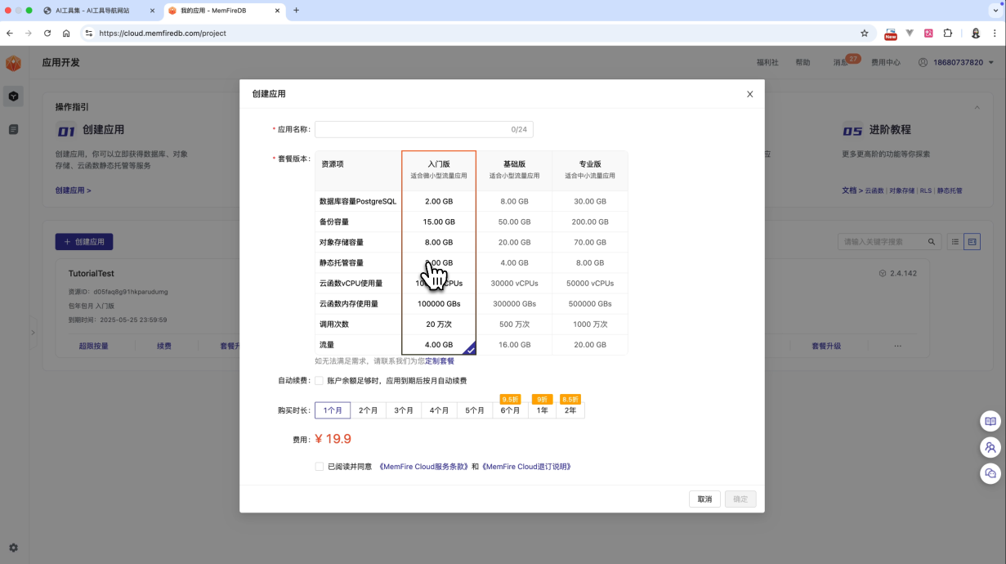Viewport: 1006px width, 564px height.
Task: Expand the left sidebar arrow handle
Action: [33, 333]
